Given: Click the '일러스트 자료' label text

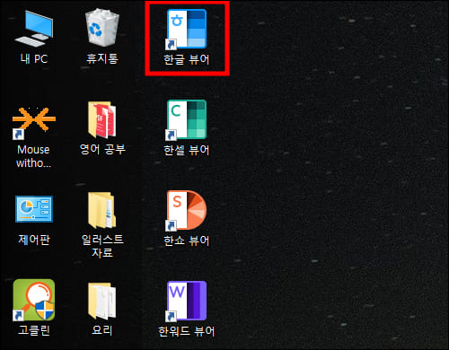Looking at the screenshot, I should (102, 246).
